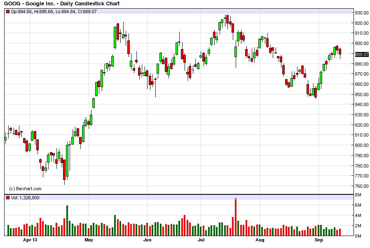The height and width of the screenshot is (248, 370).
Task: Click the 920.00 price axis label
Action: pyautogui.click(x=362, y=23)
